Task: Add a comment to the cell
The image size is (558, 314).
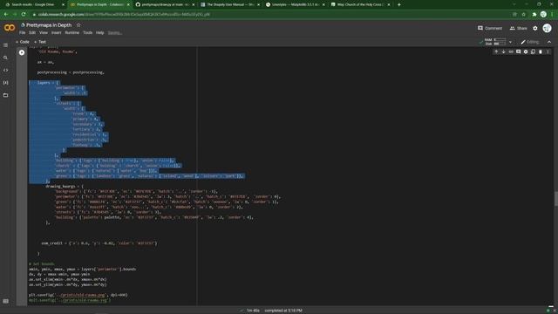Action: (x=518, y=51)
